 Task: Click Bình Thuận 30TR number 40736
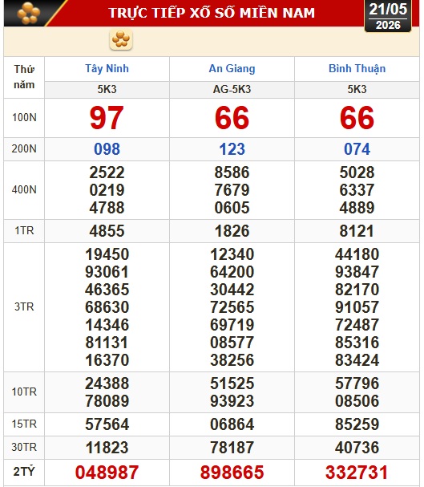357,448
